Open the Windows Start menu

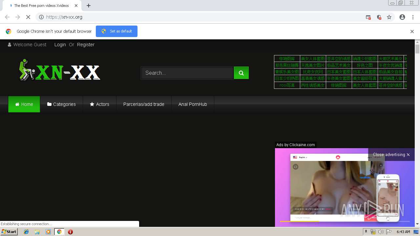[9, 231]
